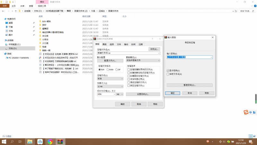Viewport: 257px width, 145px height.
Task: Click the up-arrow navigation icon in Explorer
Action: [x=15, y=11]
